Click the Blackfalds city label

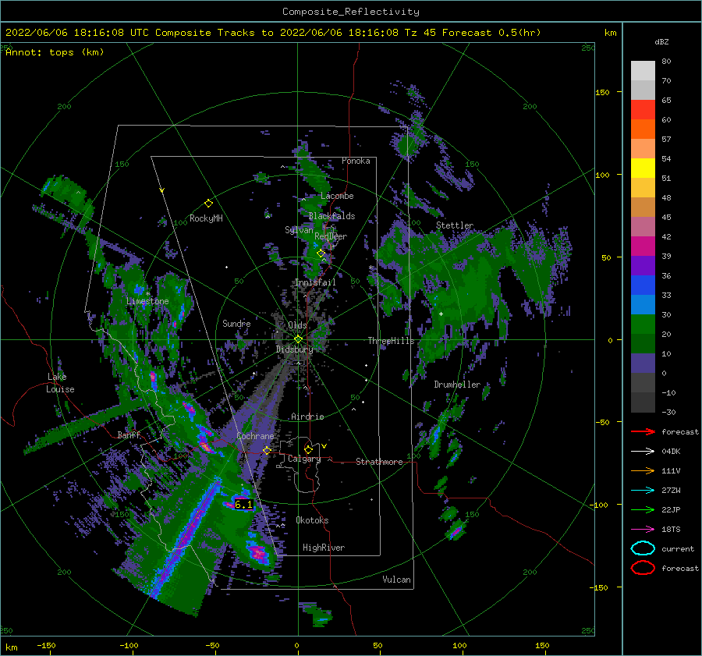pos(331,216)
